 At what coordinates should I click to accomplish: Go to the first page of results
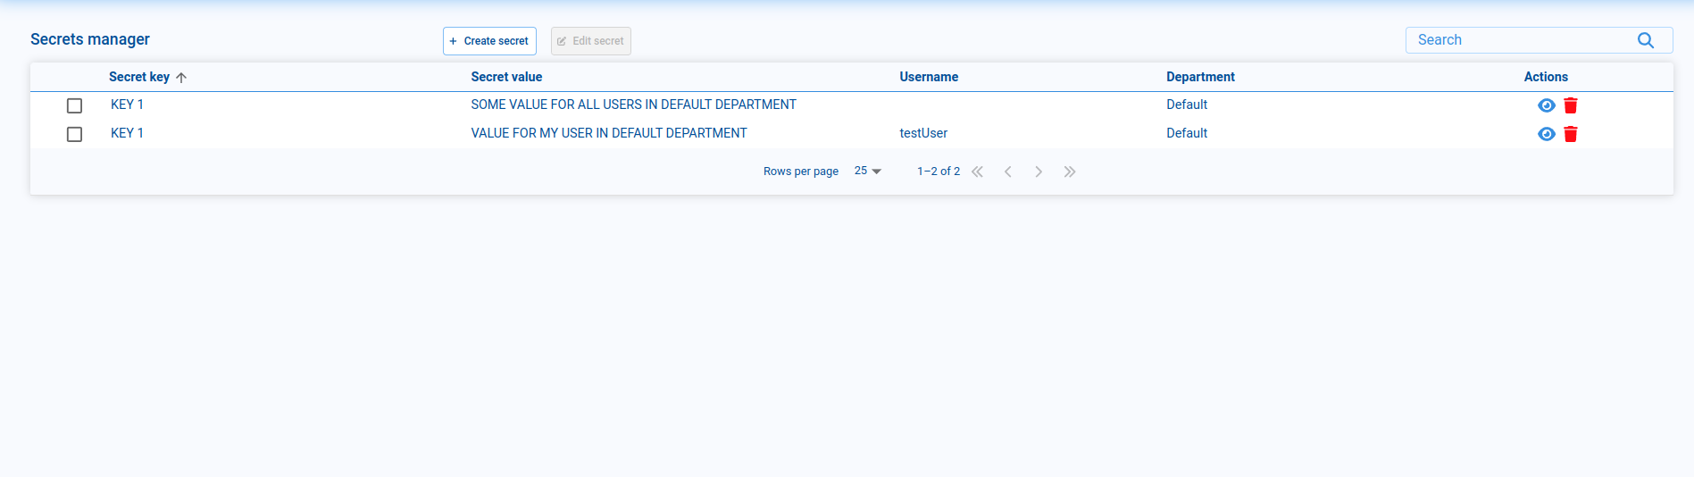(977, 172)
